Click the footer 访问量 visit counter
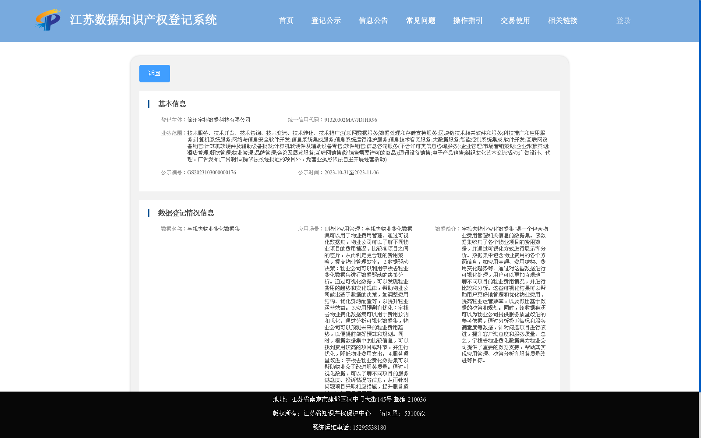 [403, 413]
